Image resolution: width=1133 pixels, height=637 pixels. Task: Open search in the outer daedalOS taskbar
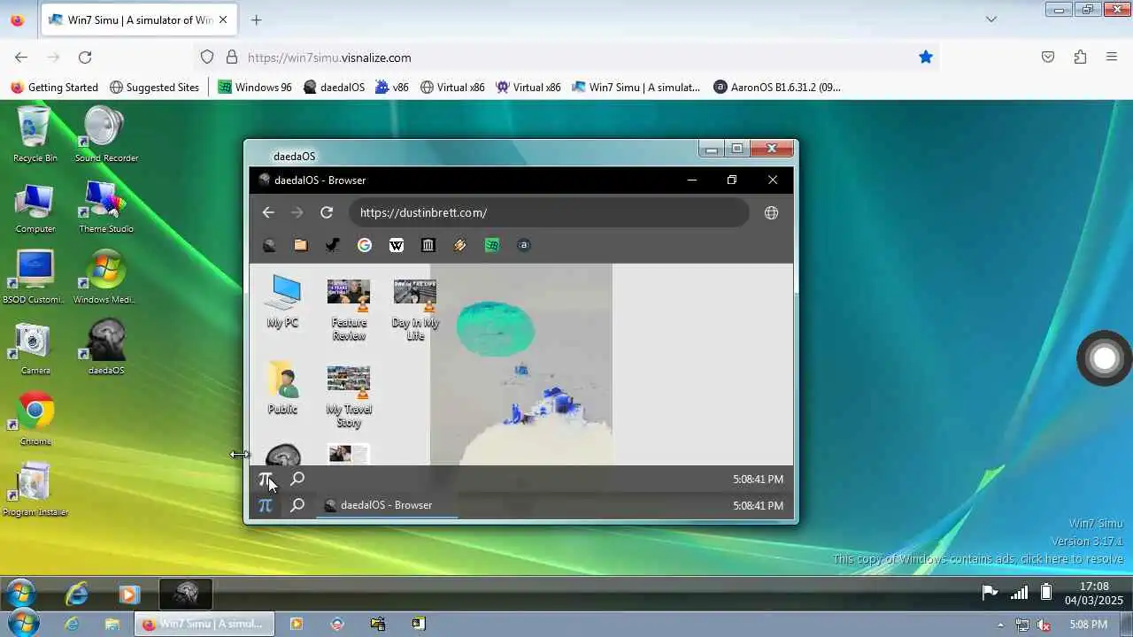click(x=297, y=505)
